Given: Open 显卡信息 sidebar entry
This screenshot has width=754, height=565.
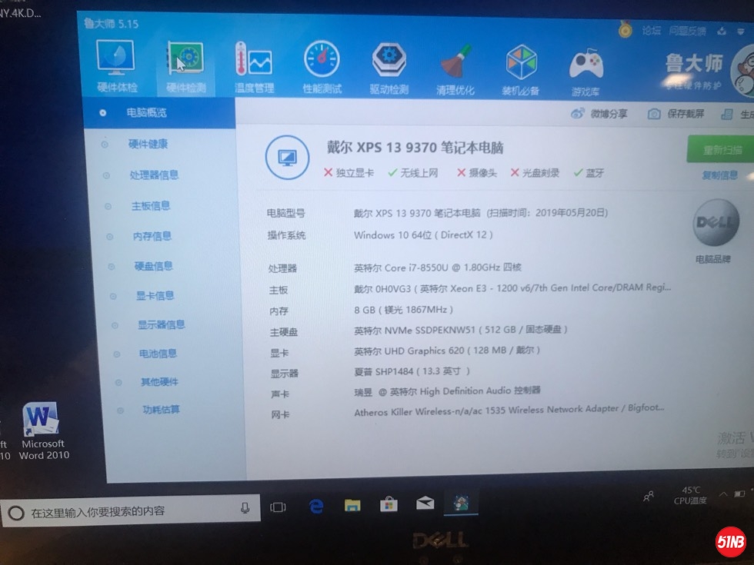Looking at the screenshot, I should pyautogui.click(x=155, y=295).
